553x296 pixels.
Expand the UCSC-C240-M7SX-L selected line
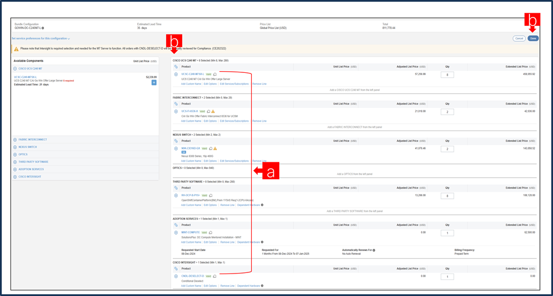click(176, 75)
